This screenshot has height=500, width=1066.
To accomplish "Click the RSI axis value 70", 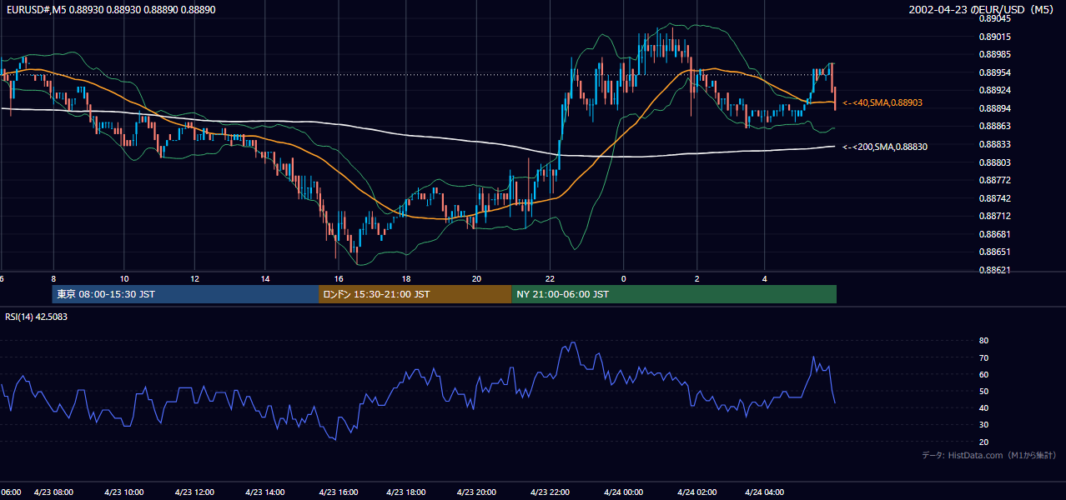I will pos(984,357).
